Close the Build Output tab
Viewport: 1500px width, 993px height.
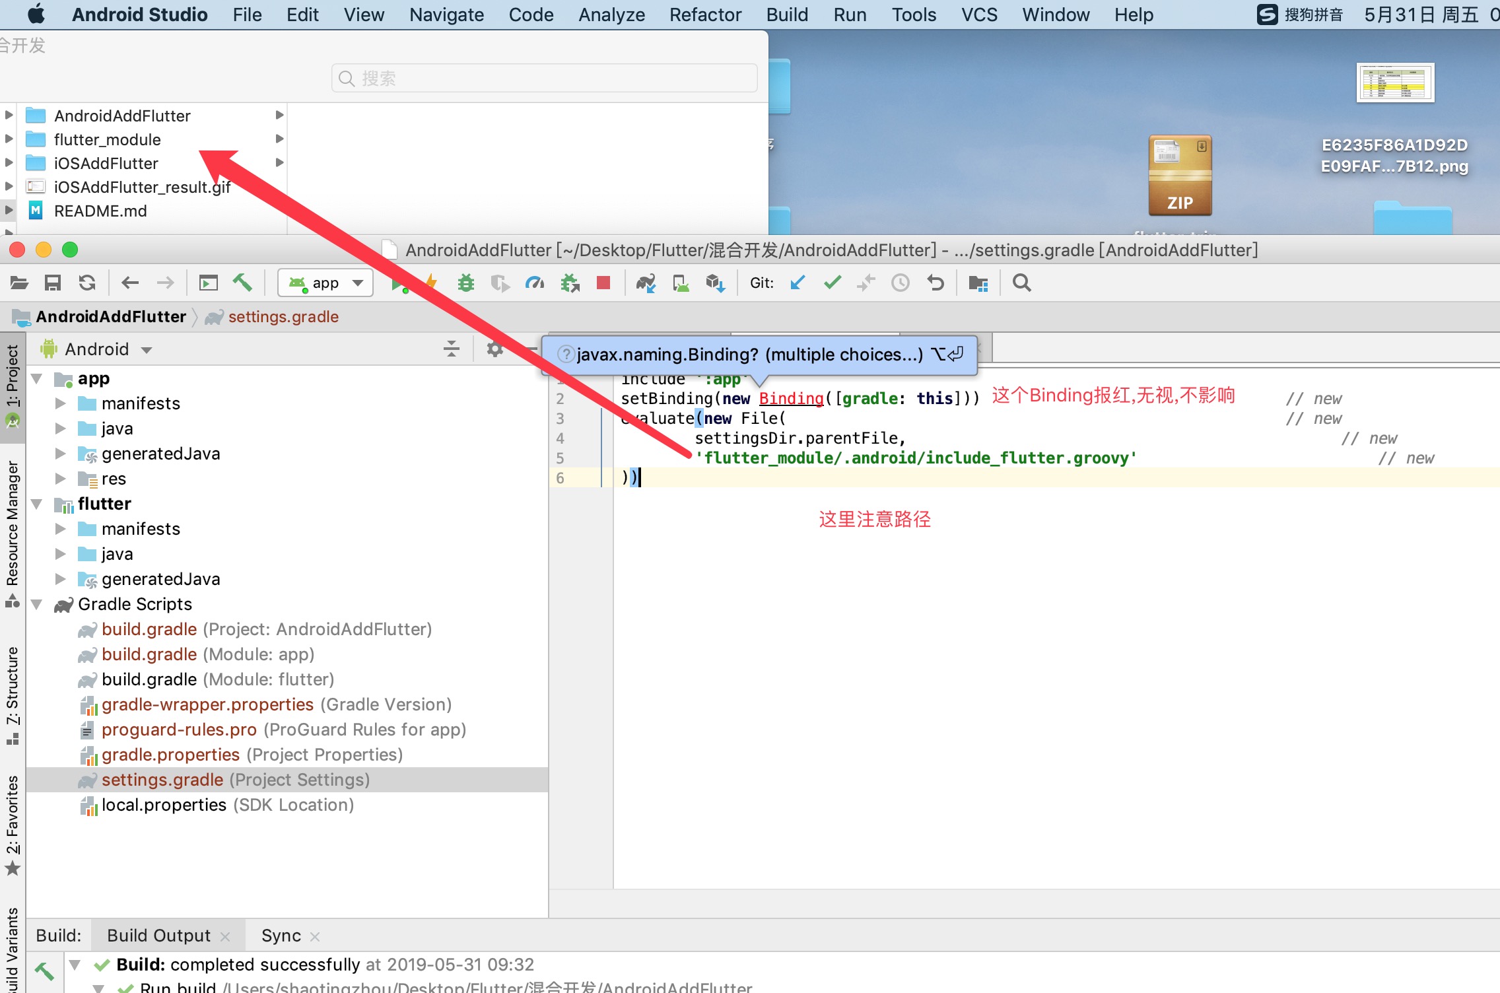pyautogui.click(x=225, y=936)
